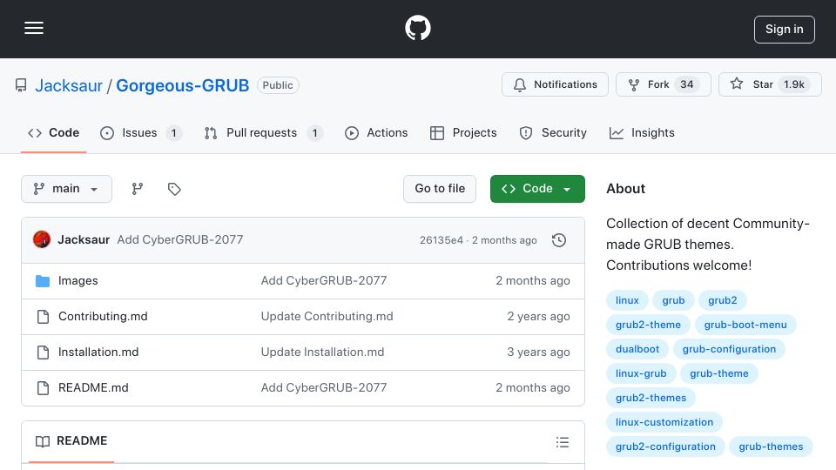Click the file icon beside Contributing.md

point(43,317)
